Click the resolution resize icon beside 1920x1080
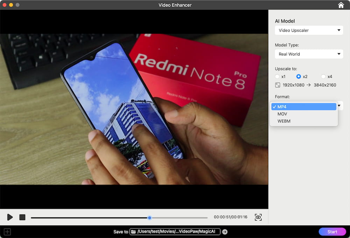Screen dimensions: 350x238 278,85
